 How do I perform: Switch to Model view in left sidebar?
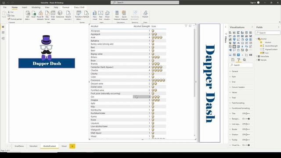coord(3,38)
